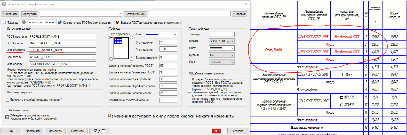Edit column width материал ГОСТ value
The image size is (407, 135).
click(x=168, y=72)
